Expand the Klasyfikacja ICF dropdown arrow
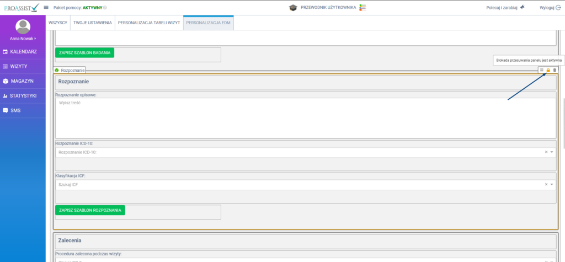565x262 pixels. coord(551,184)
